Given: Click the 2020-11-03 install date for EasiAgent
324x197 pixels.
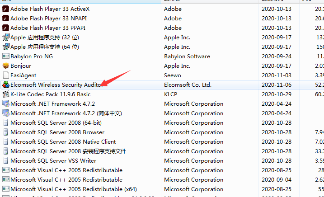Looking at the screenshot, I should (x=277, y=75).
